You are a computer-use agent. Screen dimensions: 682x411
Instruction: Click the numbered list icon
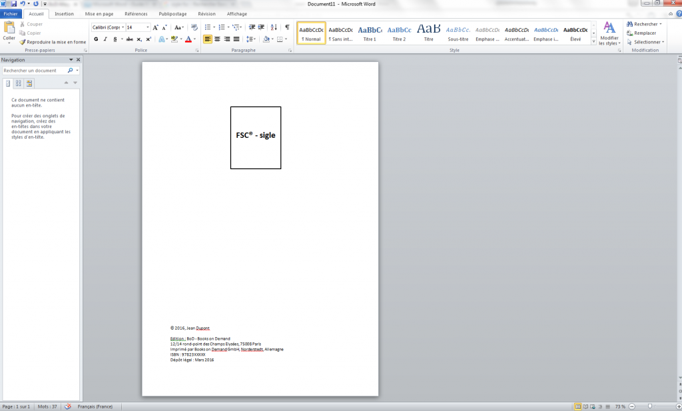point(222,27)
